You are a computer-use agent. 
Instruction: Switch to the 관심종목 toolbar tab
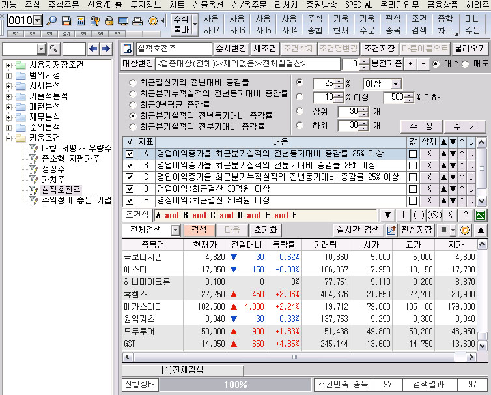tap(393, 23)
